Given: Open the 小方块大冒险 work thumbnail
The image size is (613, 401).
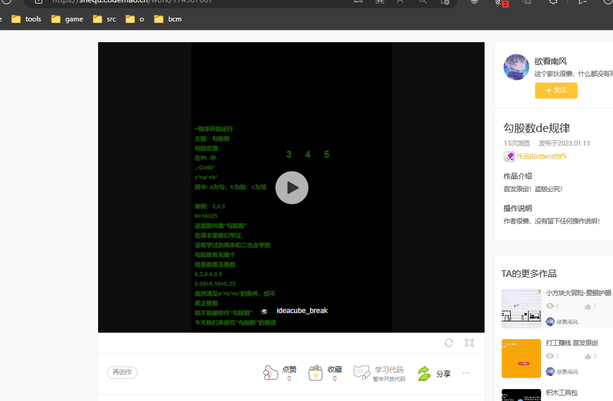Looking at the screenshot, I should tap(521, 308).
